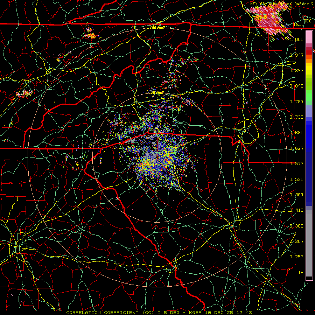This screenshot has width=315, height=315.
Task: Click the DCC product label
Action: pos(307,21)
